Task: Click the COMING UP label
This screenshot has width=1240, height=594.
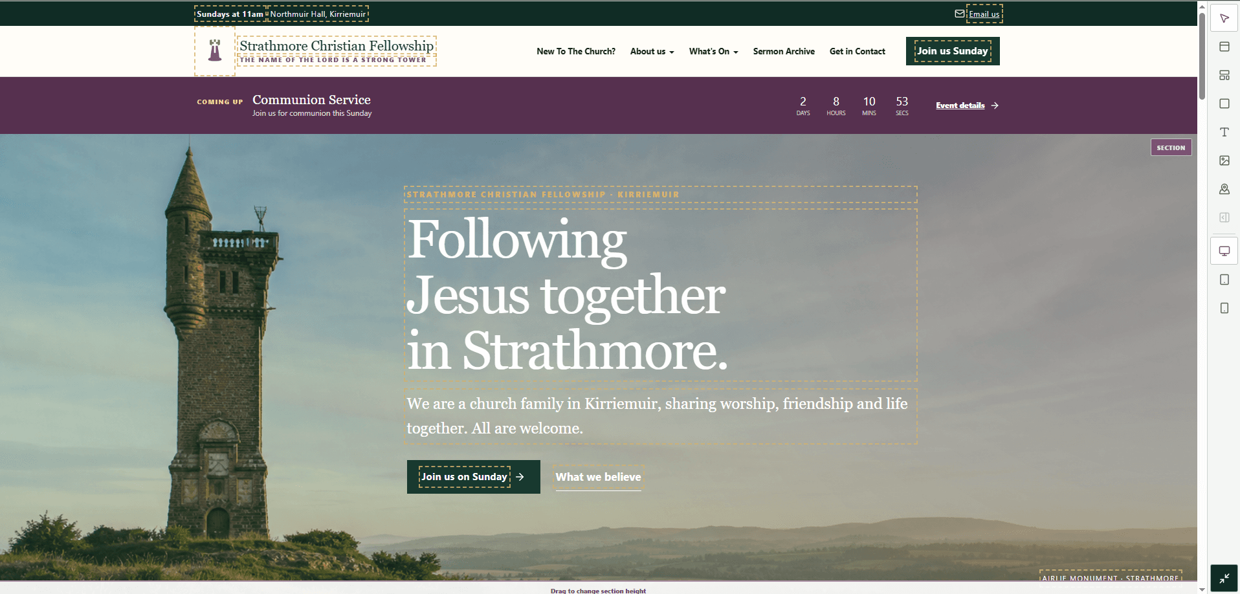Action: [220, 102]
